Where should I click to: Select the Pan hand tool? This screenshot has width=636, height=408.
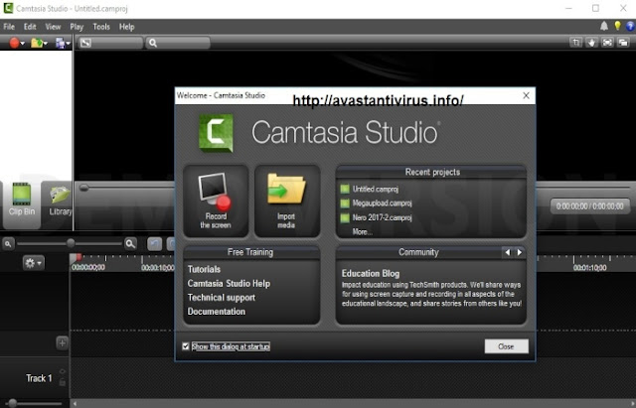point(591,42)
